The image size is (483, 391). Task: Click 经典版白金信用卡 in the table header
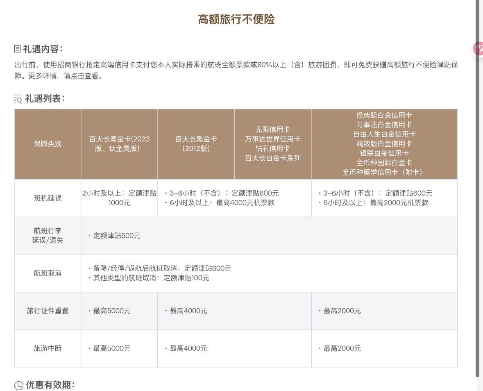(384, 115)
